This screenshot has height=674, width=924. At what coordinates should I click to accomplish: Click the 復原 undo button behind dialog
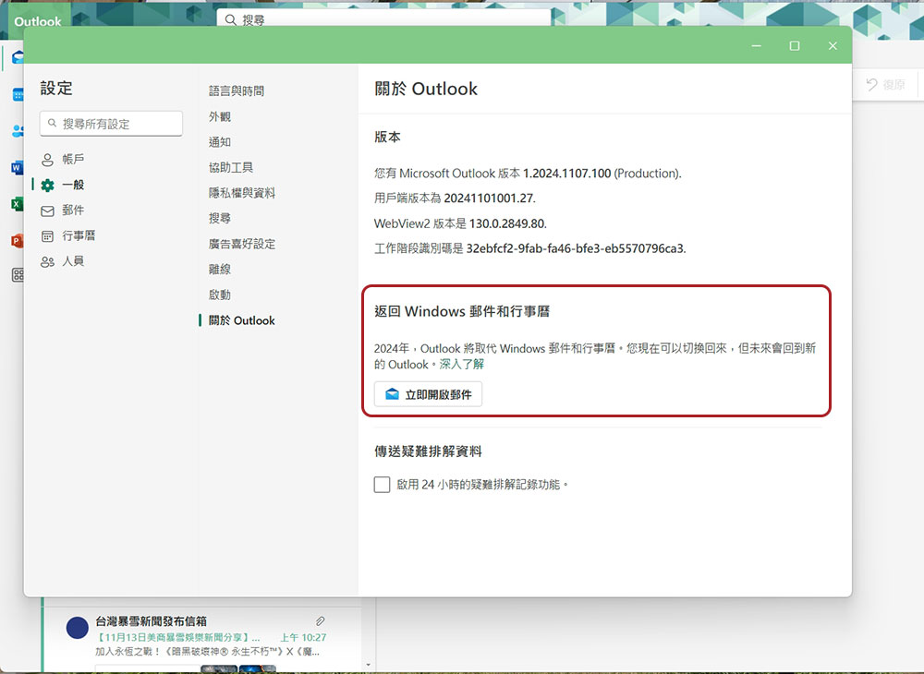click(886, 85)
